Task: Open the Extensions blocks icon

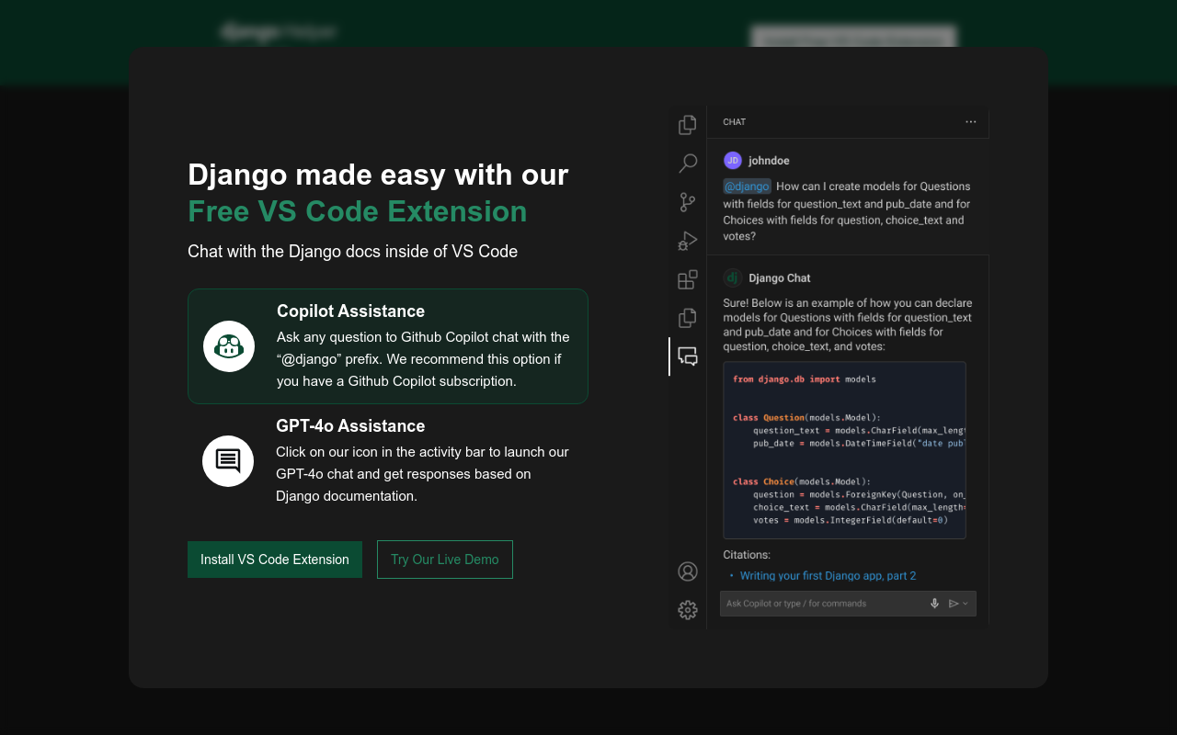Action: pyautogui.click(x=687, y=279)
